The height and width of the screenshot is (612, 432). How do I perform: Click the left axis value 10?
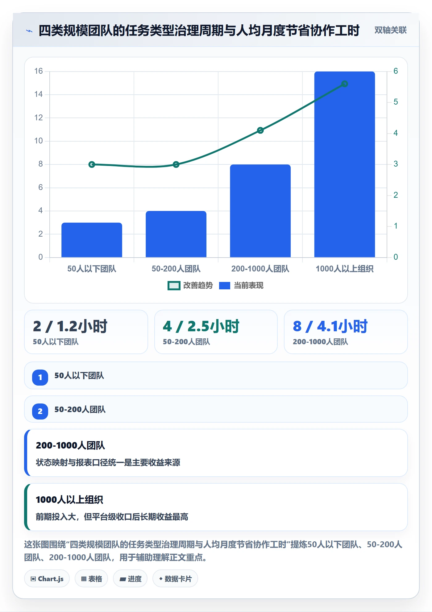point(39,141)
